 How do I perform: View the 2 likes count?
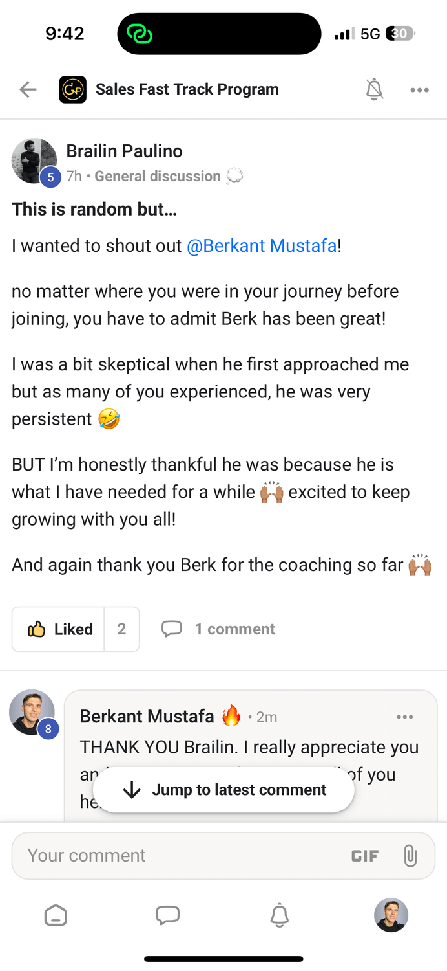(x=121, y=629)
